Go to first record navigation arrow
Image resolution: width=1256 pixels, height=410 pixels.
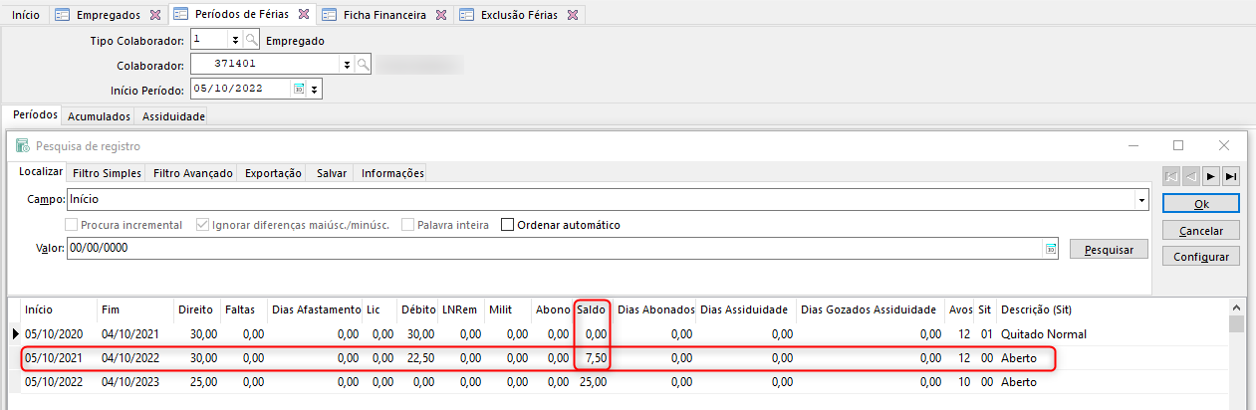pos(1172,176)
